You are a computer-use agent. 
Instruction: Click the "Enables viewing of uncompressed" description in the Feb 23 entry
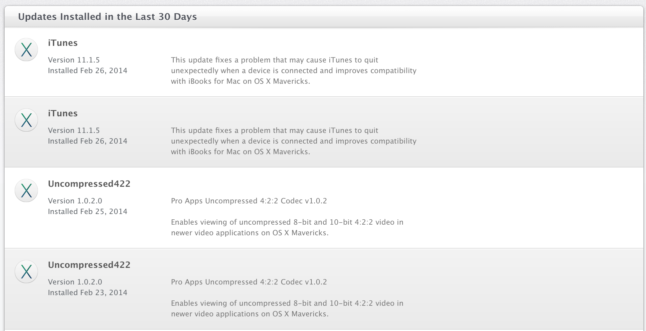287,308
